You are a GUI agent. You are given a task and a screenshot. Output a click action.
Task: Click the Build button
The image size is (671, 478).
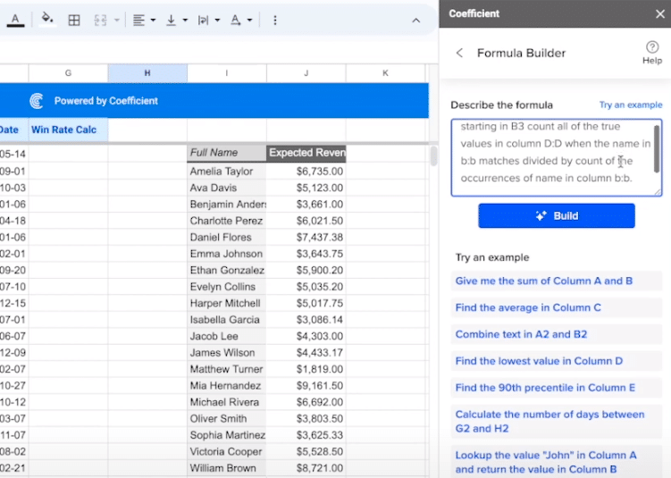[x=556, y=215]
